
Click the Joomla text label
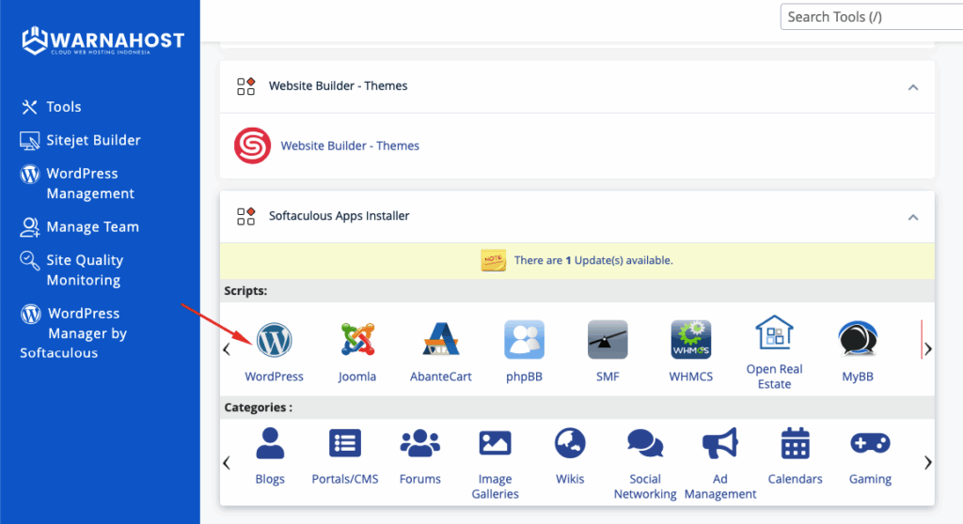(x=356, y=377)
